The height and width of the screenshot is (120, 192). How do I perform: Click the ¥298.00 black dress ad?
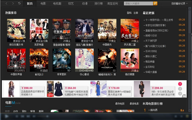(155, 89)
